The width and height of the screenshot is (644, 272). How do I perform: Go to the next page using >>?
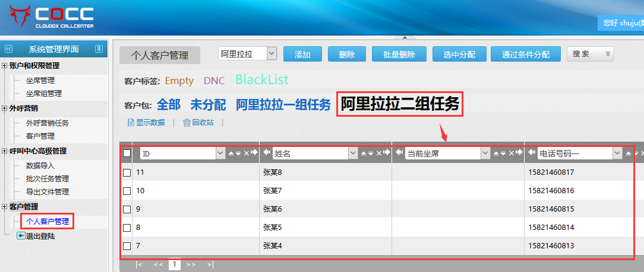click(191, 265)
